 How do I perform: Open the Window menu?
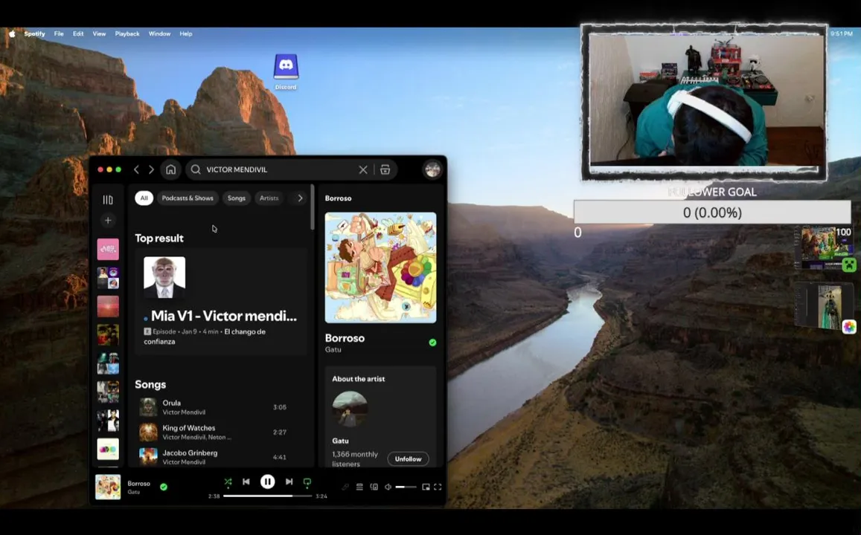point(159,34)
